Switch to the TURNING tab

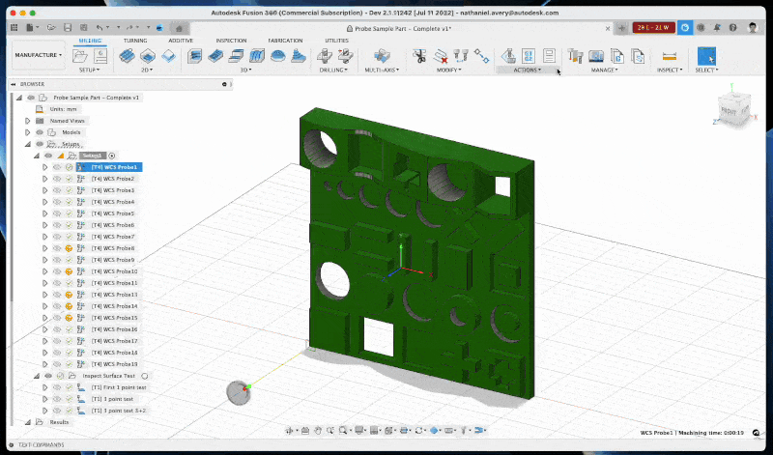(134, 41)
